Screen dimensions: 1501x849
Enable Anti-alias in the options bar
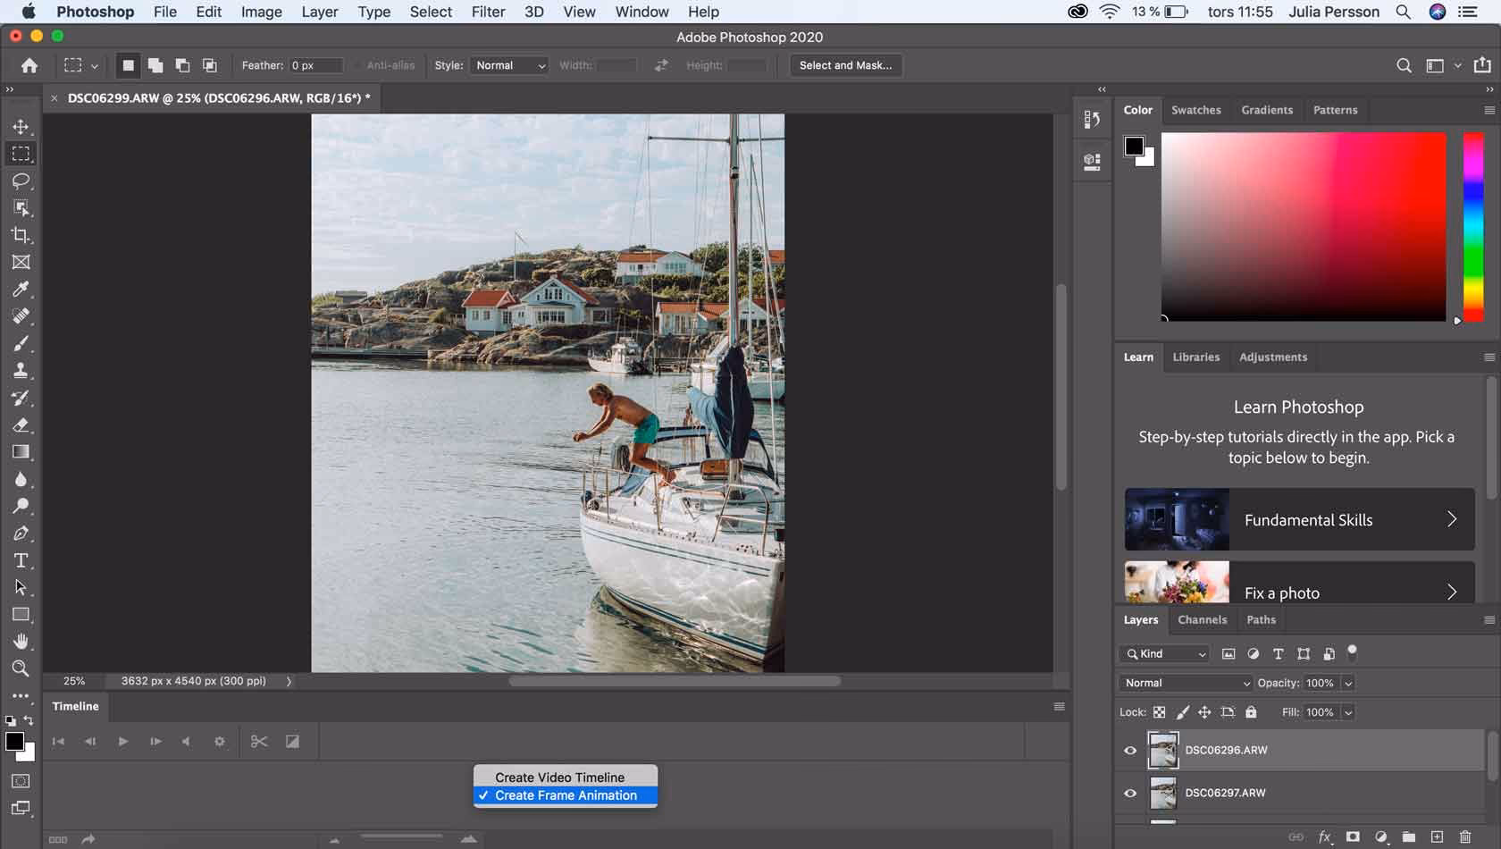(x=361, y=64)
